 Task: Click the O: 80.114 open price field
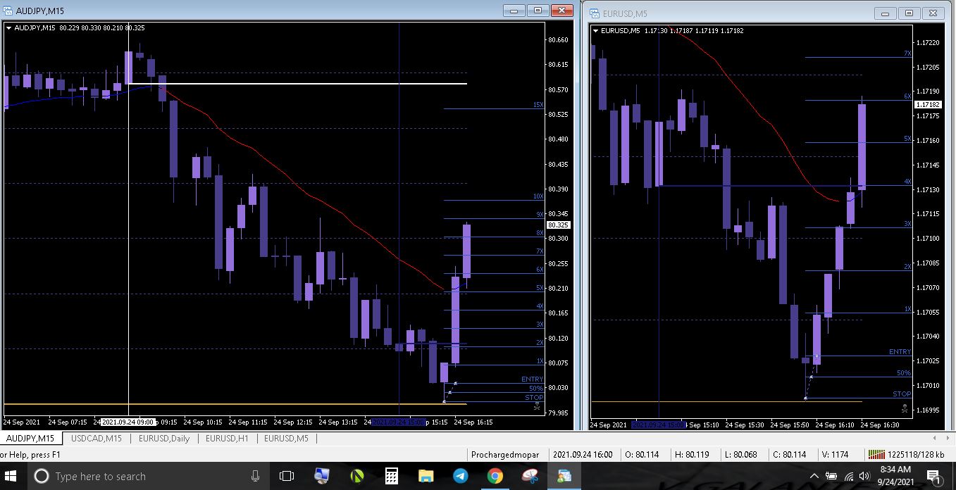(x=642, y=455)
